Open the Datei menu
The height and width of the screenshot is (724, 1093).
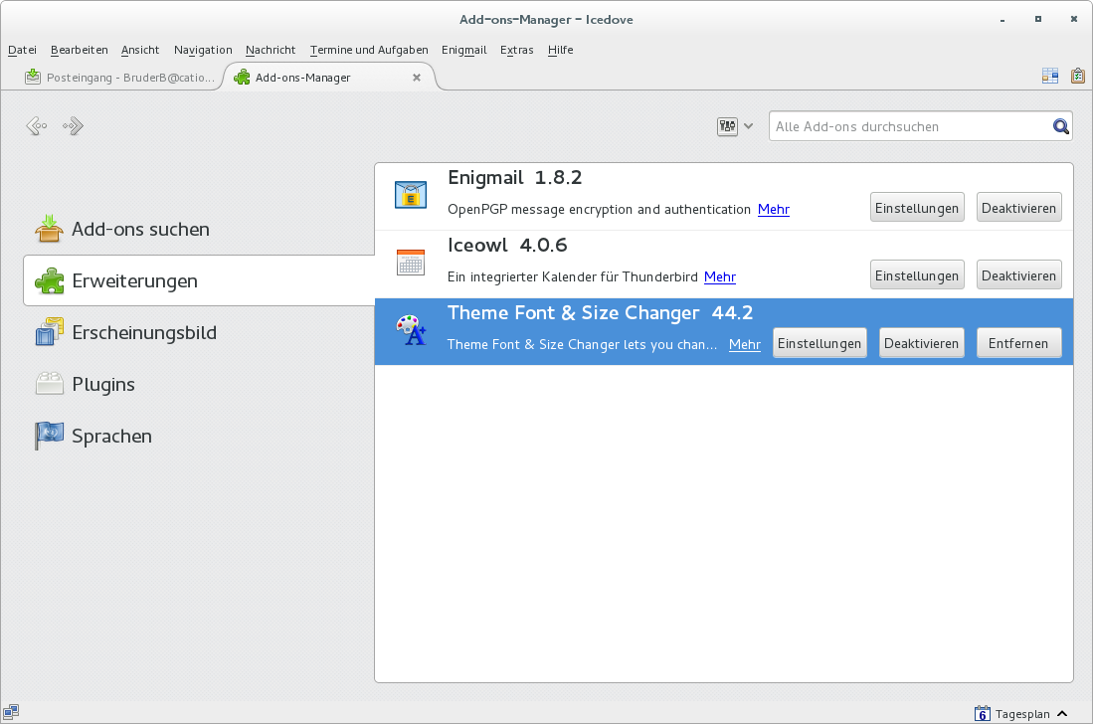[x=22, y=50]
